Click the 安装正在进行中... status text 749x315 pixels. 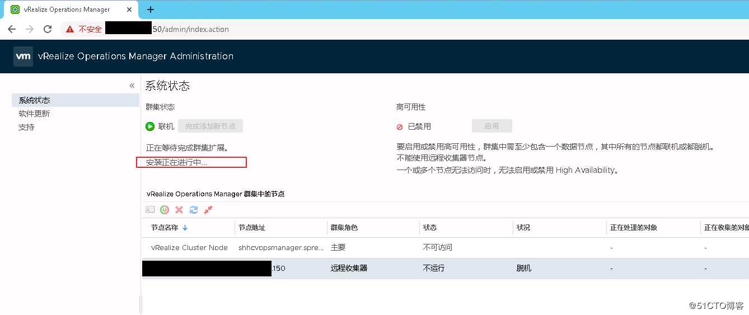tap(177, 162)
